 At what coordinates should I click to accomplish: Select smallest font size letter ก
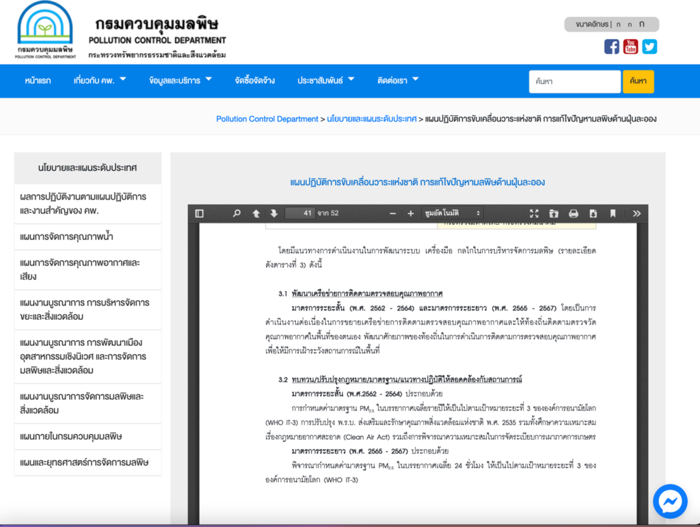tap(618, 25)
